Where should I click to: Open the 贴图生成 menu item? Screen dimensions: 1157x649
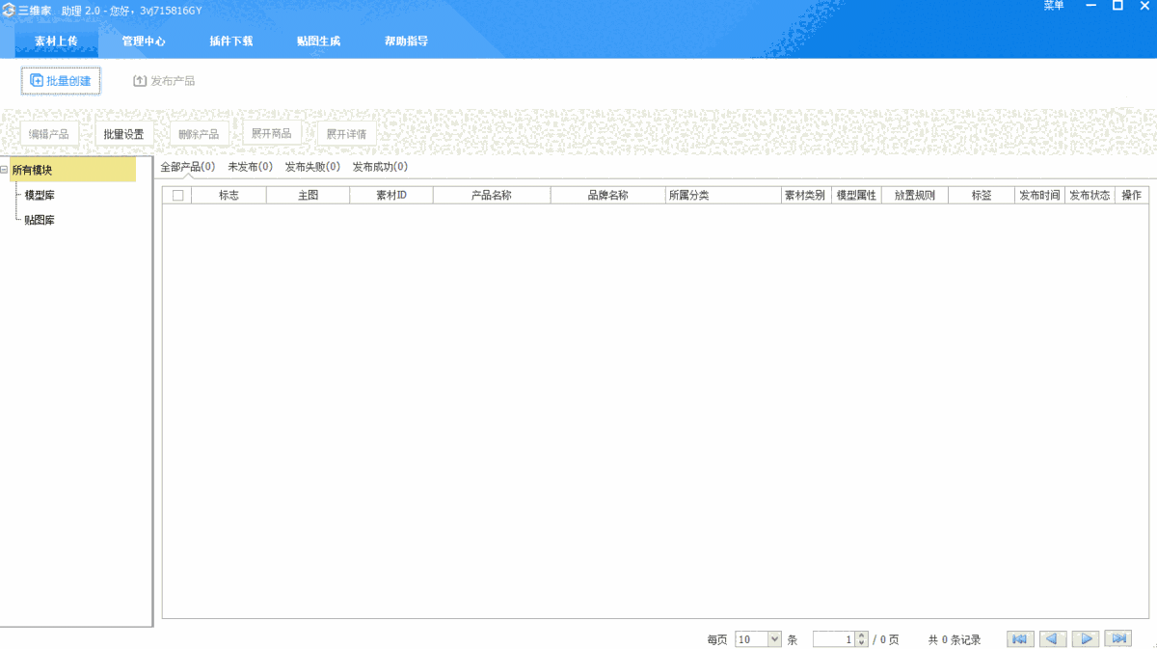point(318,41)
